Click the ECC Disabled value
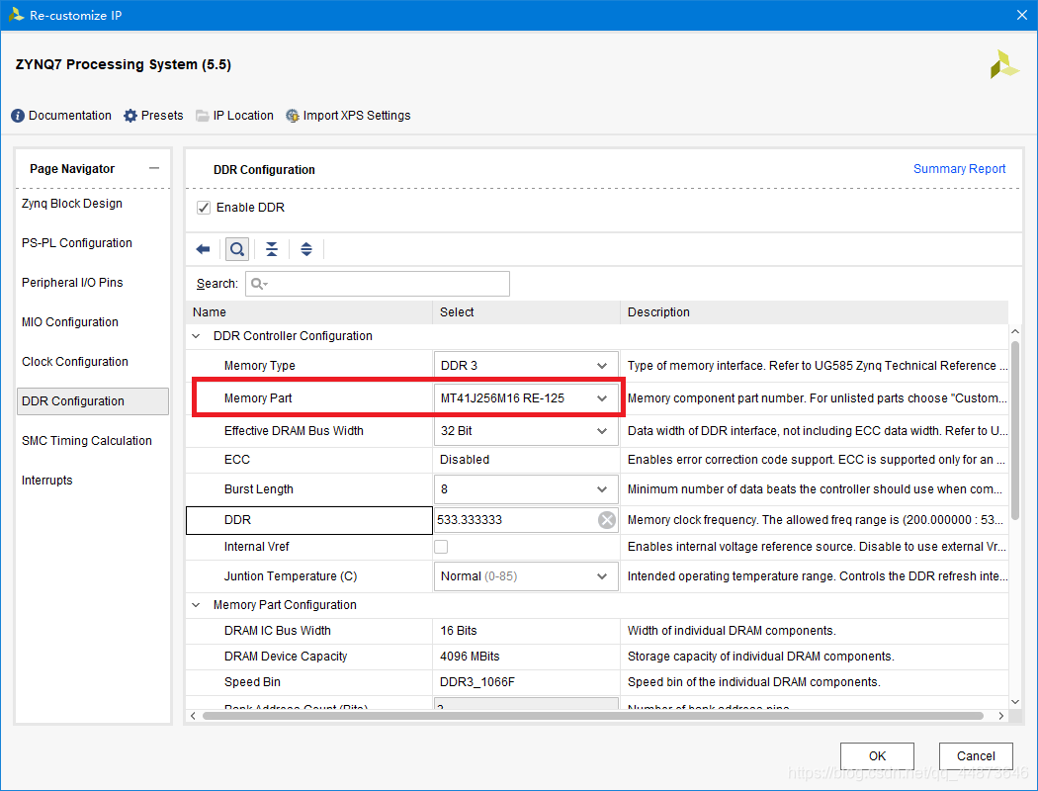Viewport: 1038px width, 791px height. [464, 460]
